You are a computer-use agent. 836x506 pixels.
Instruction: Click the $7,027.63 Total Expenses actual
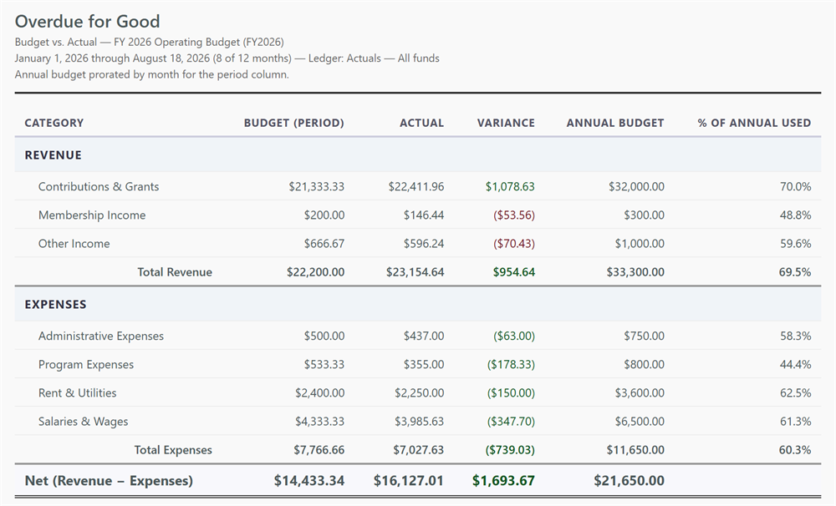pos(419,450)
